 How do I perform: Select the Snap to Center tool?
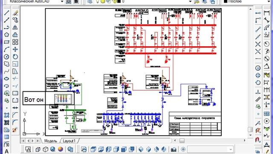[258, 68]
